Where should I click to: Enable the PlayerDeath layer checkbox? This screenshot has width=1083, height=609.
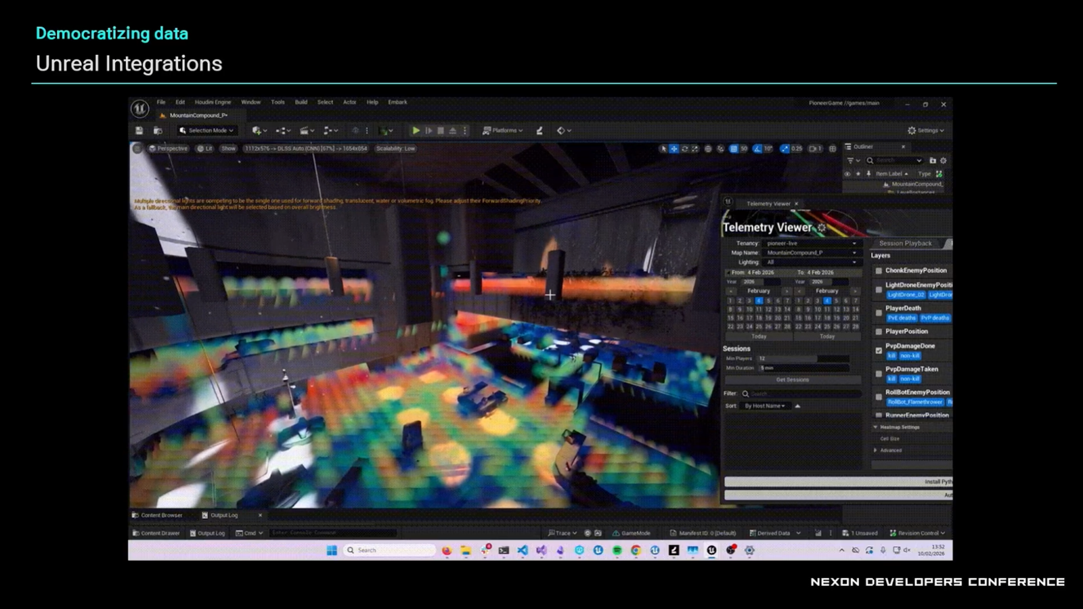(x=879, y=313)
